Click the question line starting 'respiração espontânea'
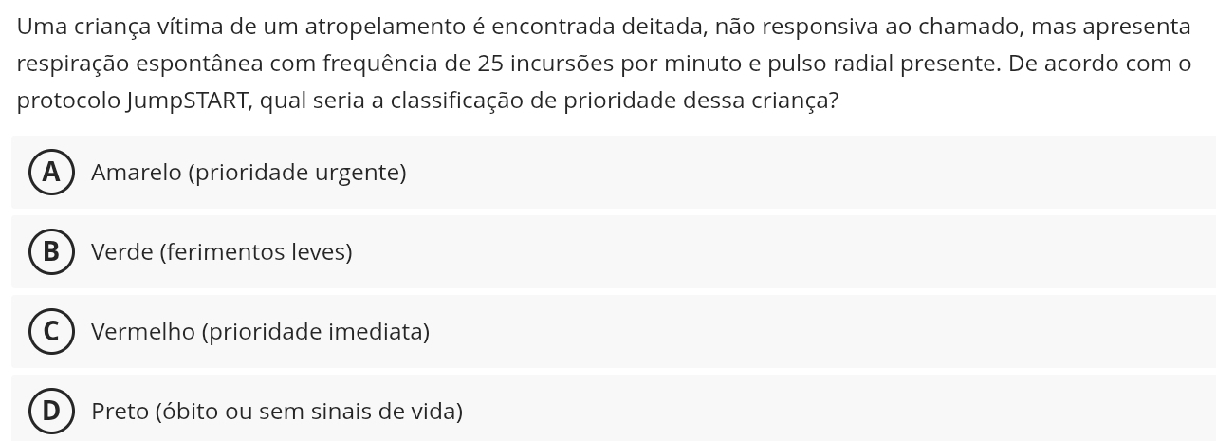The height and width of the screenshot is (441, 1216). coord(604,64)
